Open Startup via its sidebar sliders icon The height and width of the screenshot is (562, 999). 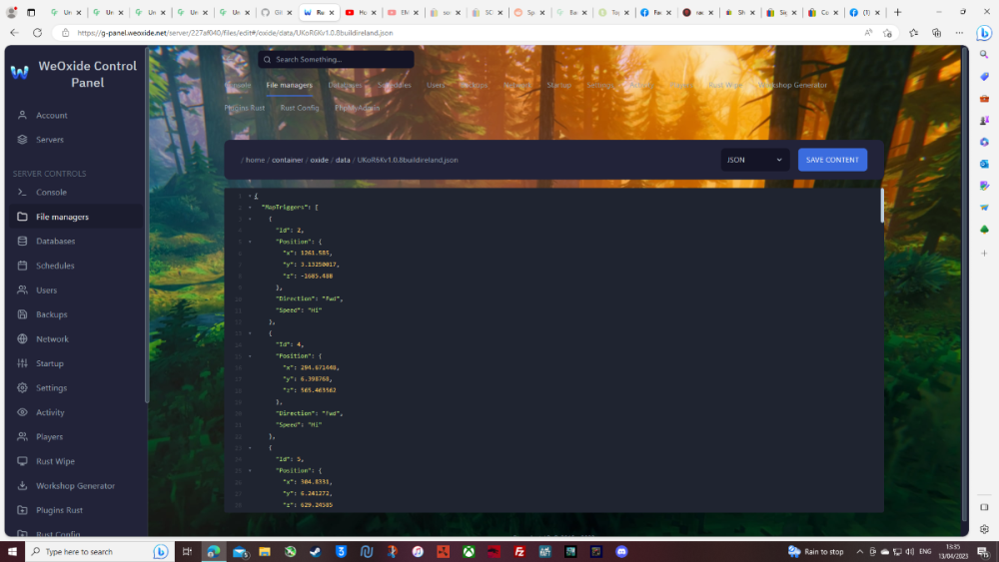tap(22, 363)
